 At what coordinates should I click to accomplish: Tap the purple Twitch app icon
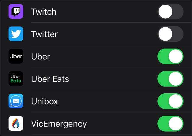click(x=16, y=12)
